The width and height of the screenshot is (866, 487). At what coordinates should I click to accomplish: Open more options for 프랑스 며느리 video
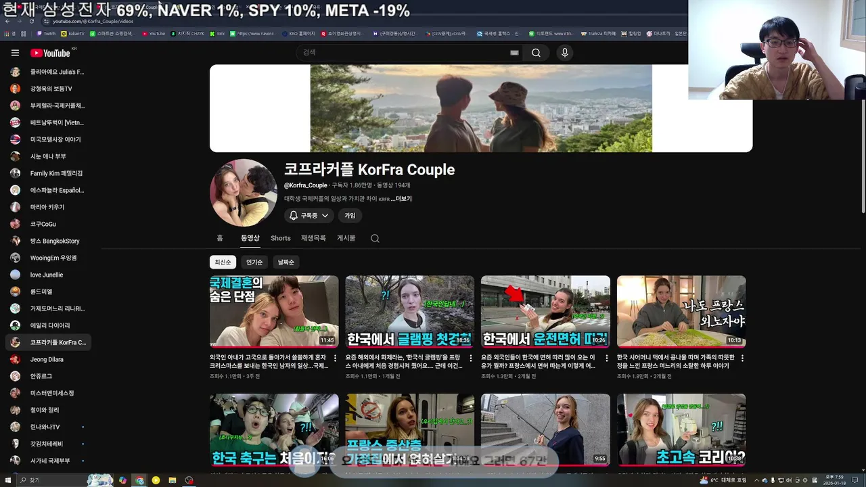pyautogui.click(x=742, y=358)
